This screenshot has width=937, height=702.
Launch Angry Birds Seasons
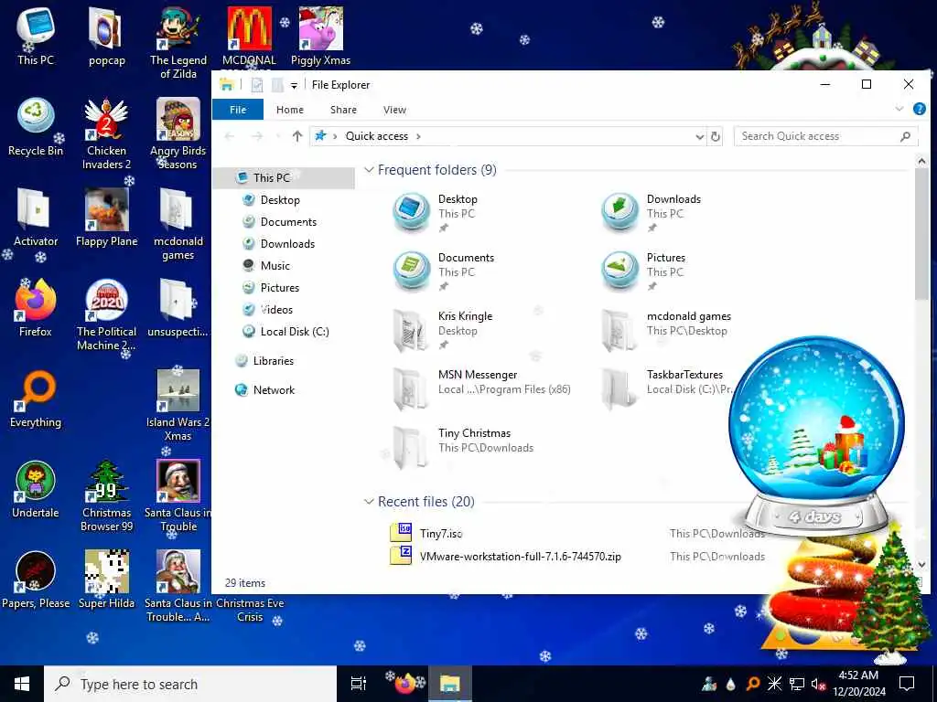pyautogui.click(x=178, y=133)
